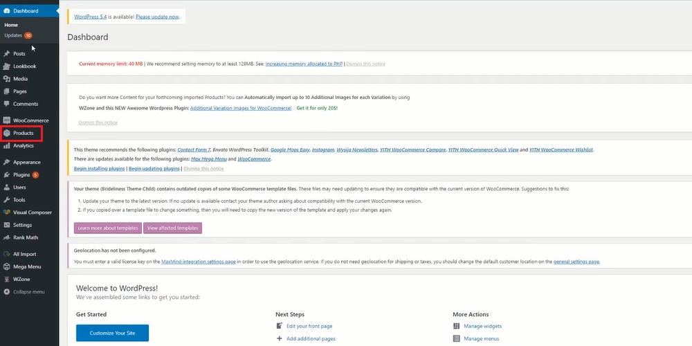This screenshot has height=346, width=692.
Task: Click View affected templates button
Action: (172, 228)
